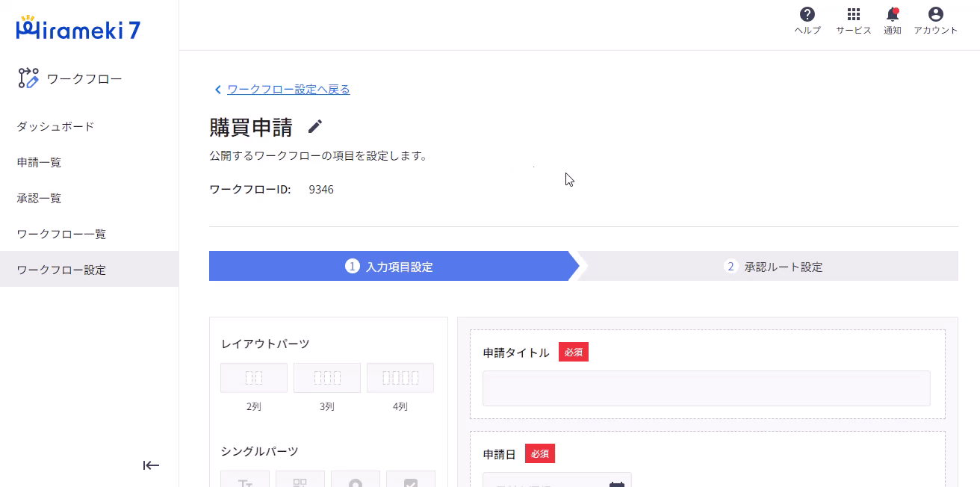Select the 4列 layout part
The height and width of the screenshot is (487, 980).
pos(400,377)
